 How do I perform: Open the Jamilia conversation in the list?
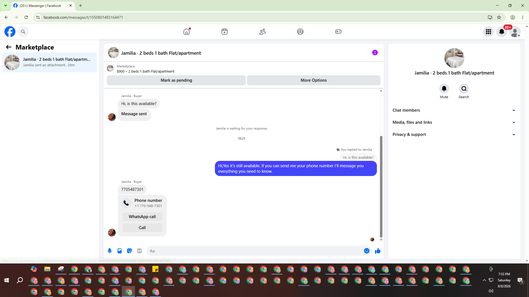pos(50,62)
